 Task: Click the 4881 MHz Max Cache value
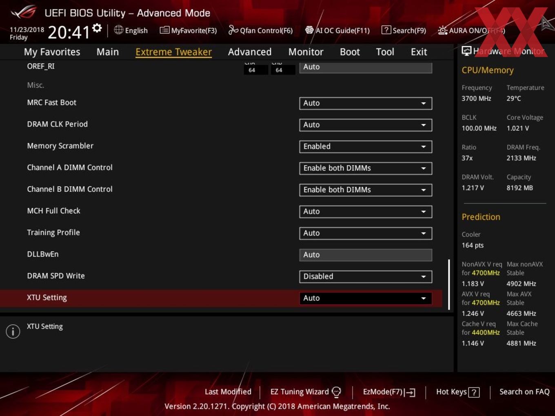click(x=521, y=343)
